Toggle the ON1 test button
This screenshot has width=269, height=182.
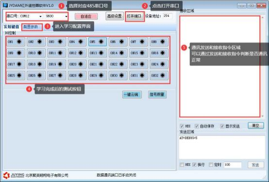coord(16,42)
